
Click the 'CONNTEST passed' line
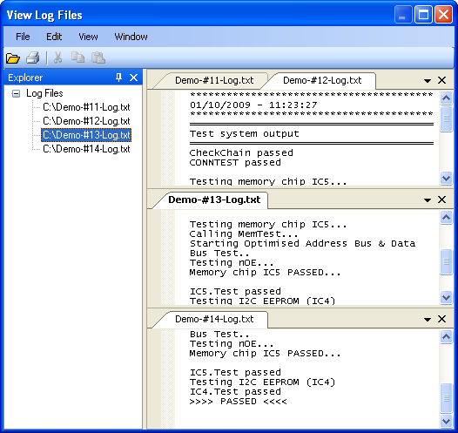[235, 162]
